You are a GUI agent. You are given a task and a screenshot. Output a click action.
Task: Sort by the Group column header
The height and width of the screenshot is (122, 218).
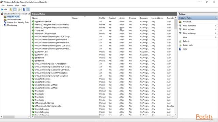tap(75, 18)
